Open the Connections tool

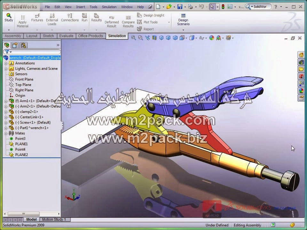point(70,18)
